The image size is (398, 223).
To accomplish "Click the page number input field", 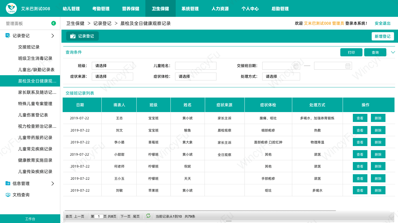I will 99,216.
